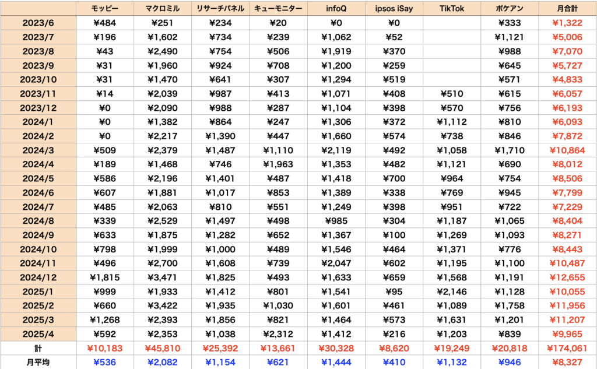Click the 計 total row label

(38, 349)
